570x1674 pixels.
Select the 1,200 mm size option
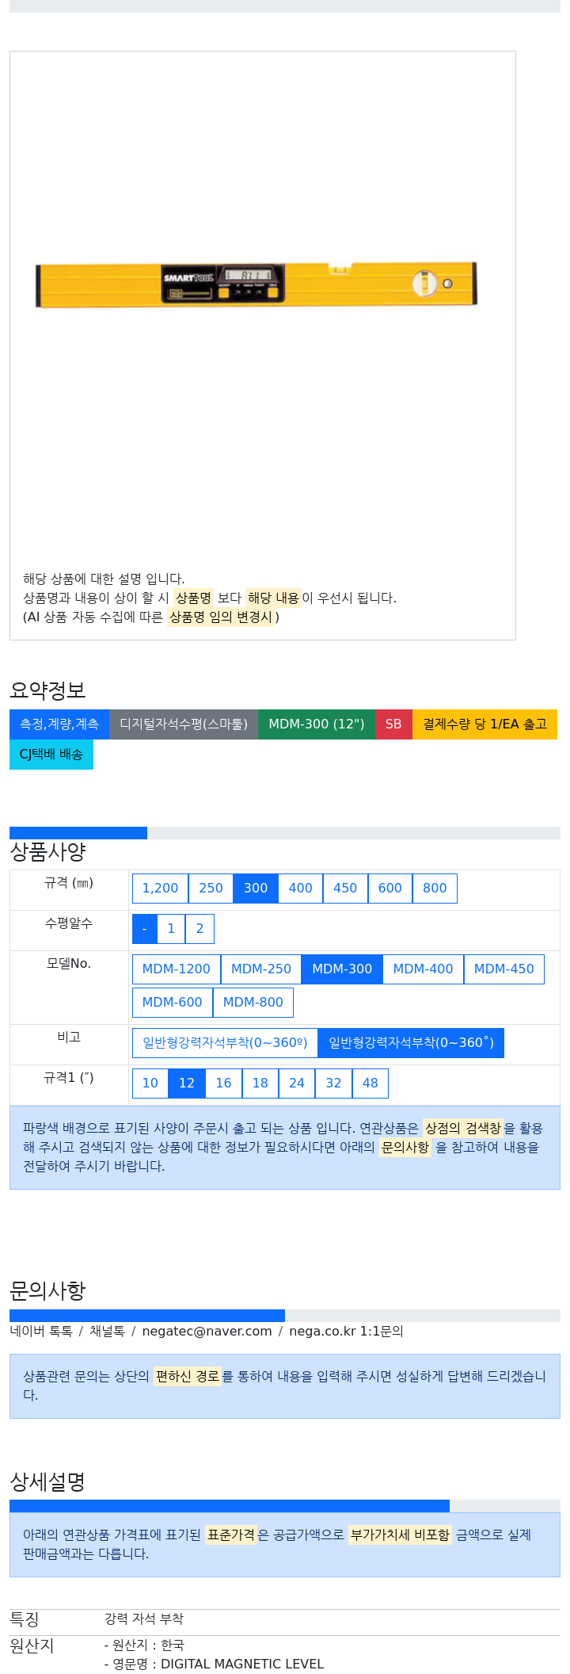click(160, 888)
